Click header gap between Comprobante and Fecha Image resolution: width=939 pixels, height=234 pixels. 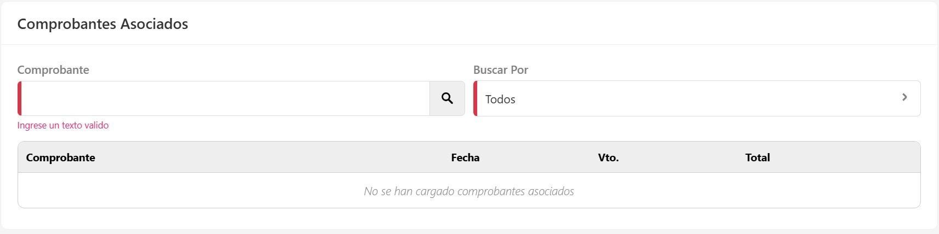[274, 157]
